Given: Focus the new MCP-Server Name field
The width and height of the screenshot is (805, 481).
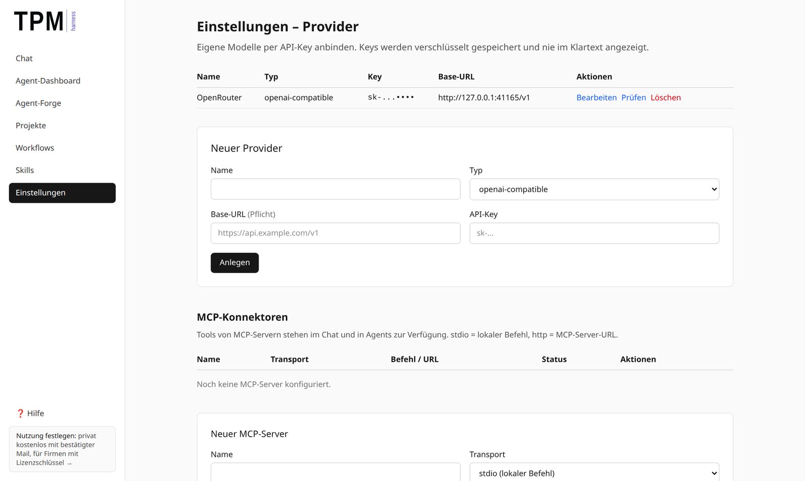Looking at the screenshot, I should click(336, 472).
